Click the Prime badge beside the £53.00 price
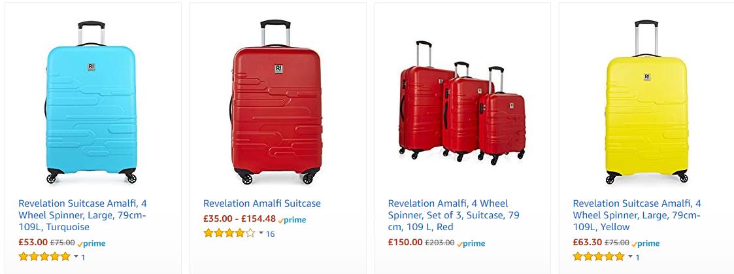This screenshot has width=734, height=274. click(92, 243)
